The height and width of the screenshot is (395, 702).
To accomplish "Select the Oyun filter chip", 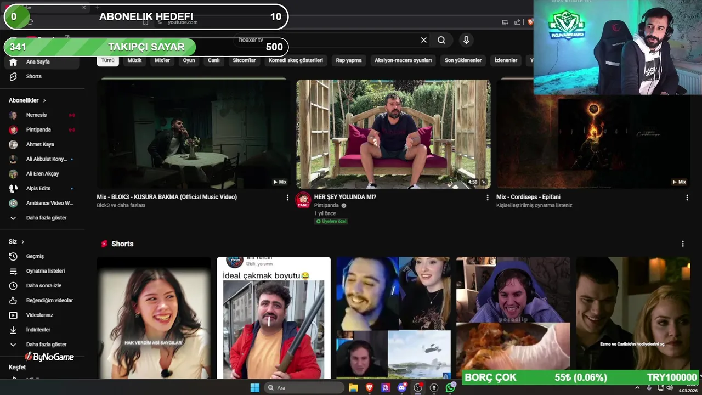I will [189, 60].
